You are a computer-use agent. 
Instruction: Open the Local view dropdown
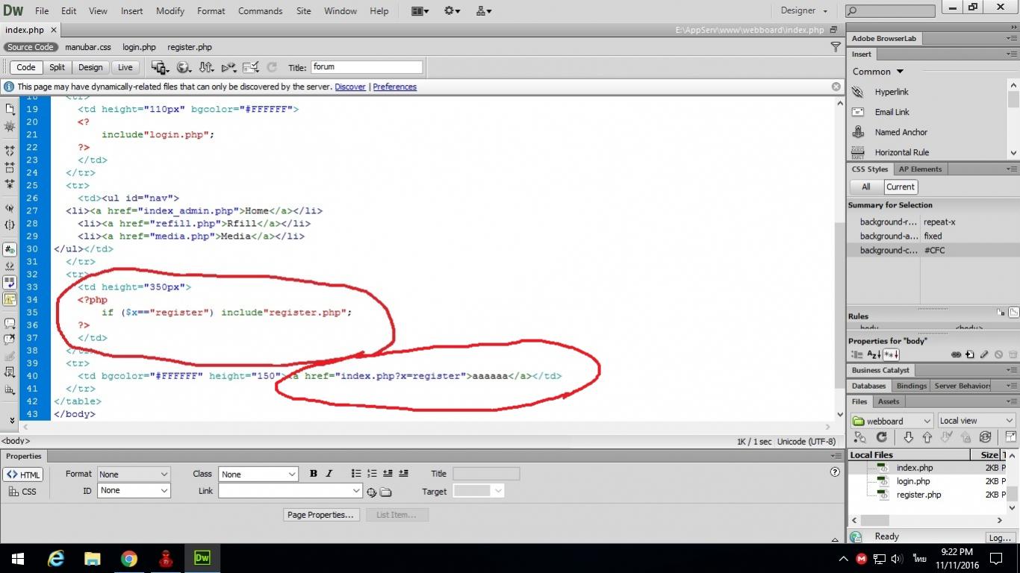[977, 421]
